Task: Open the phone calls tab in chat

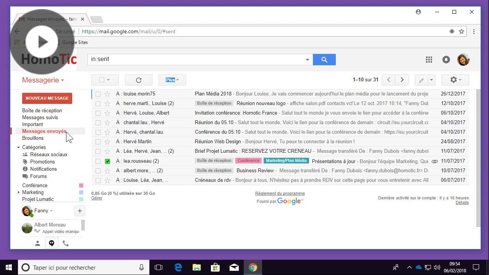Action: click(x=66, y=243)
